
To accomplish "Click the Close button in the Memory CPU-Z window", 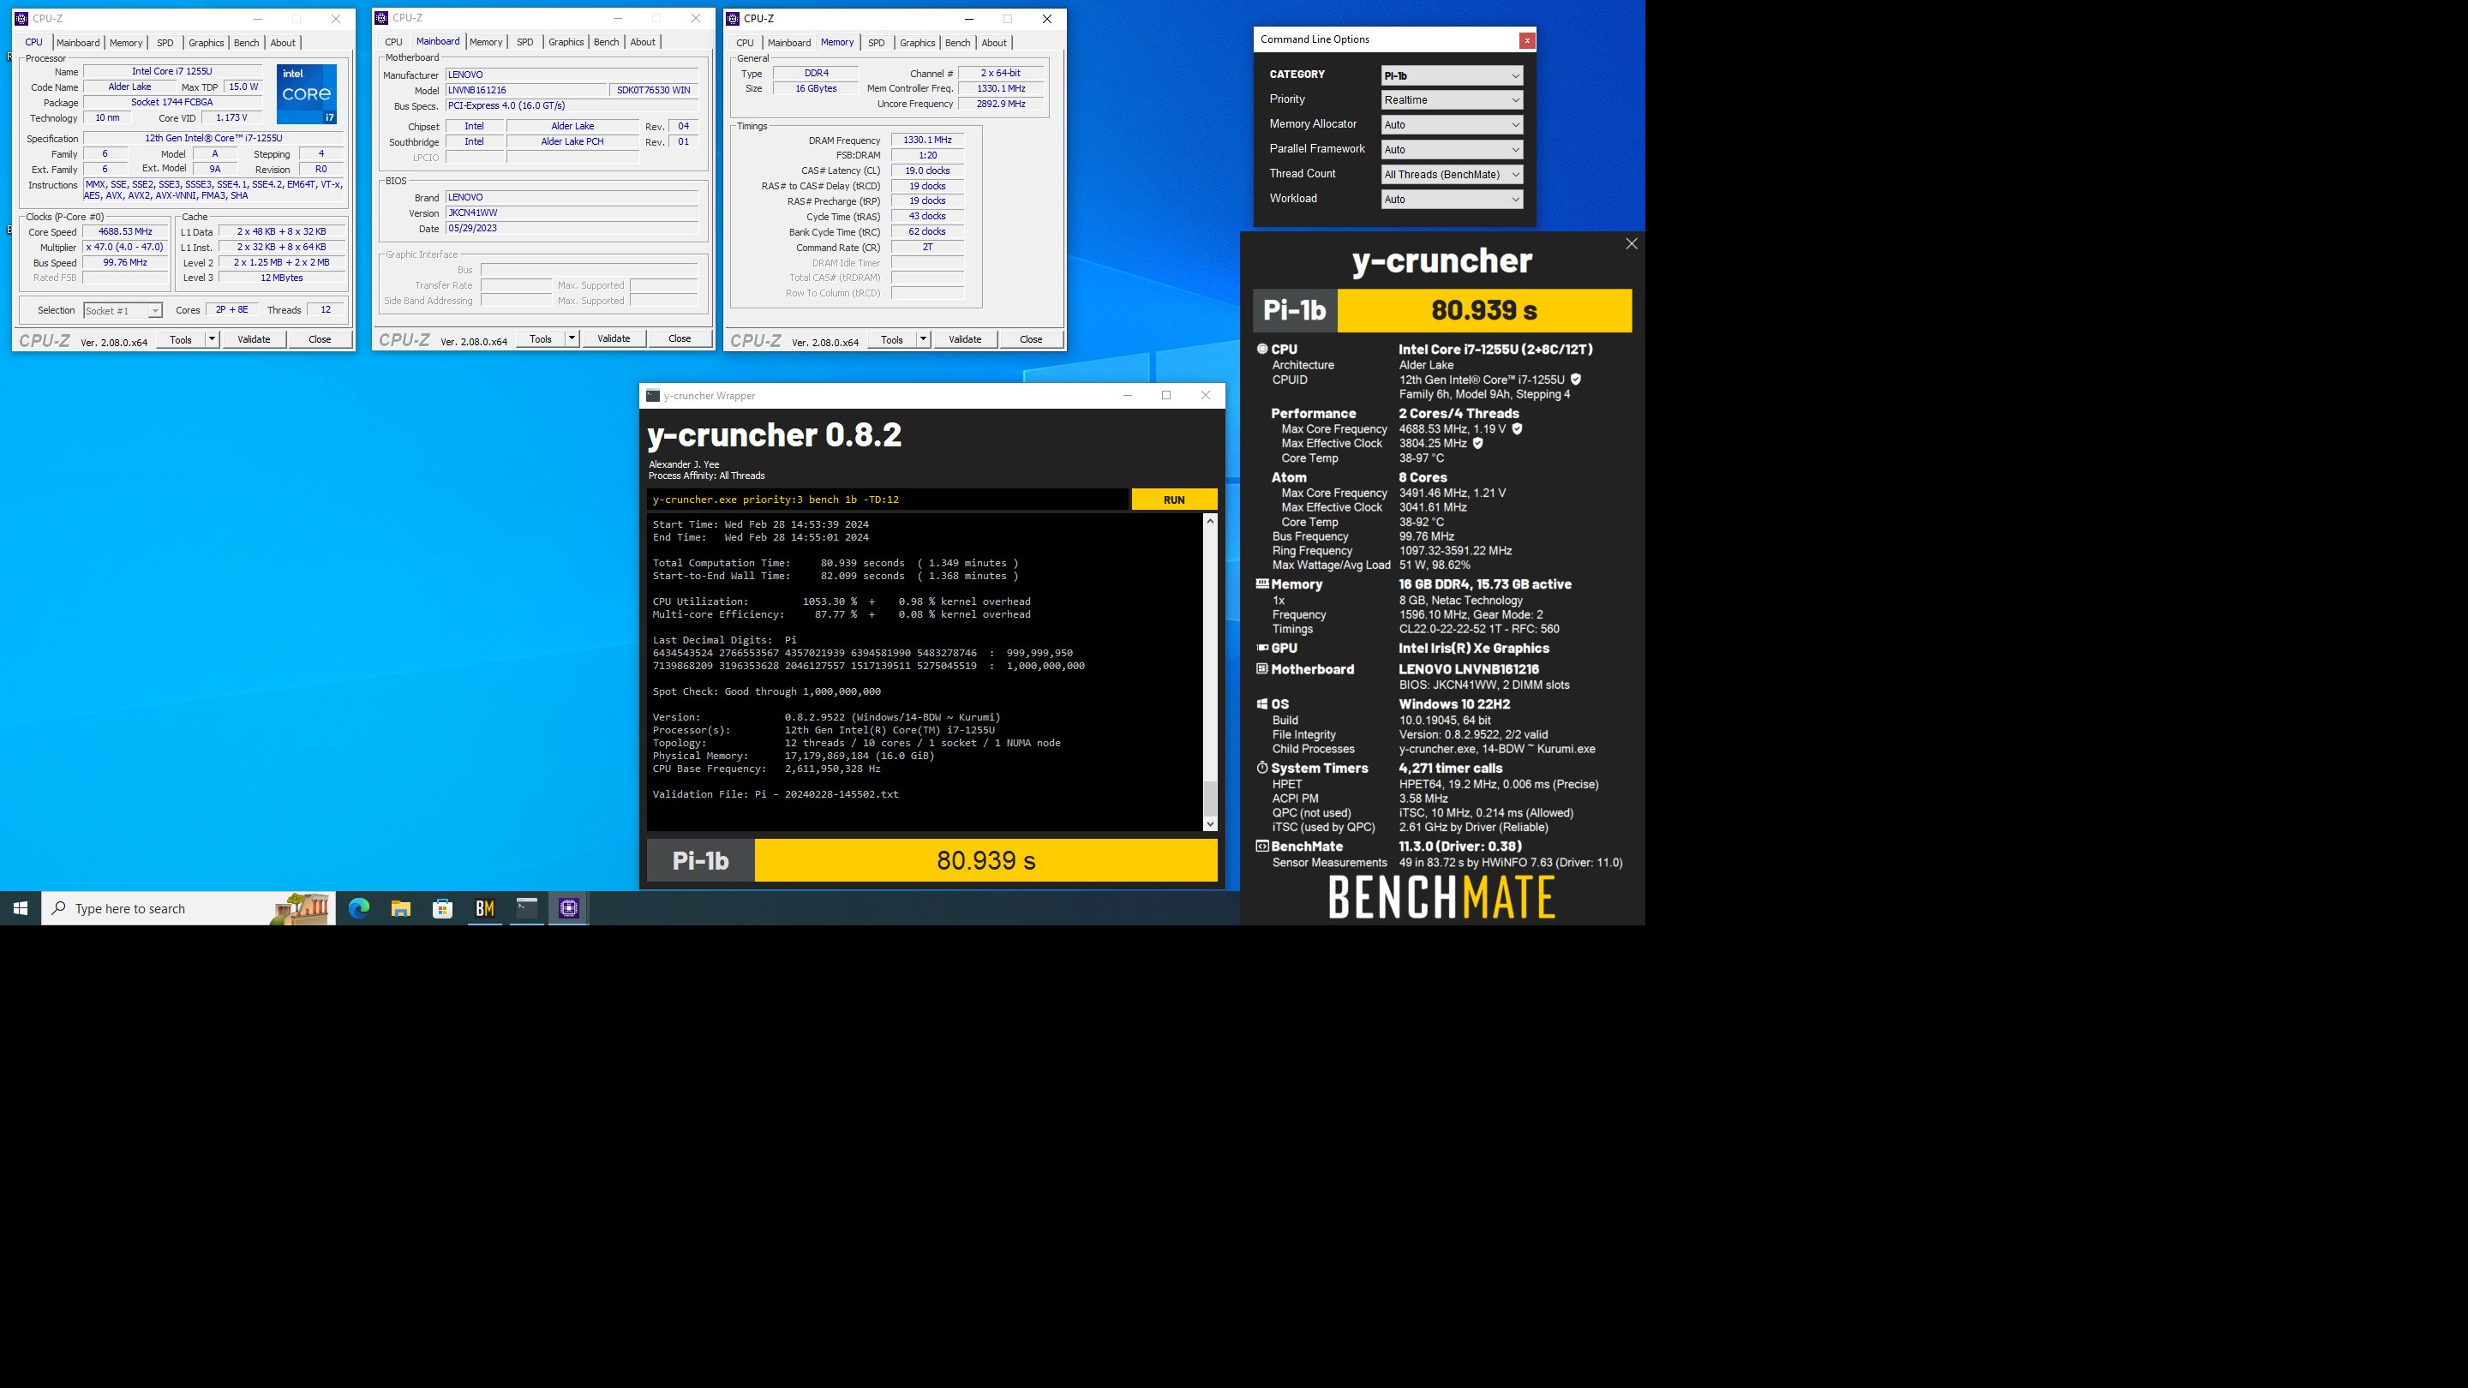I will pos(1031,339).
